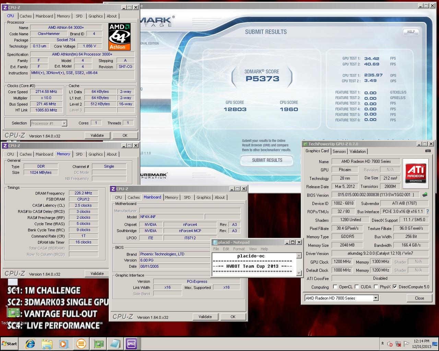Switch to Caches tab in top CPU-Z window
The width and height of the screenshot is (439, 351).
click(26, 16)
